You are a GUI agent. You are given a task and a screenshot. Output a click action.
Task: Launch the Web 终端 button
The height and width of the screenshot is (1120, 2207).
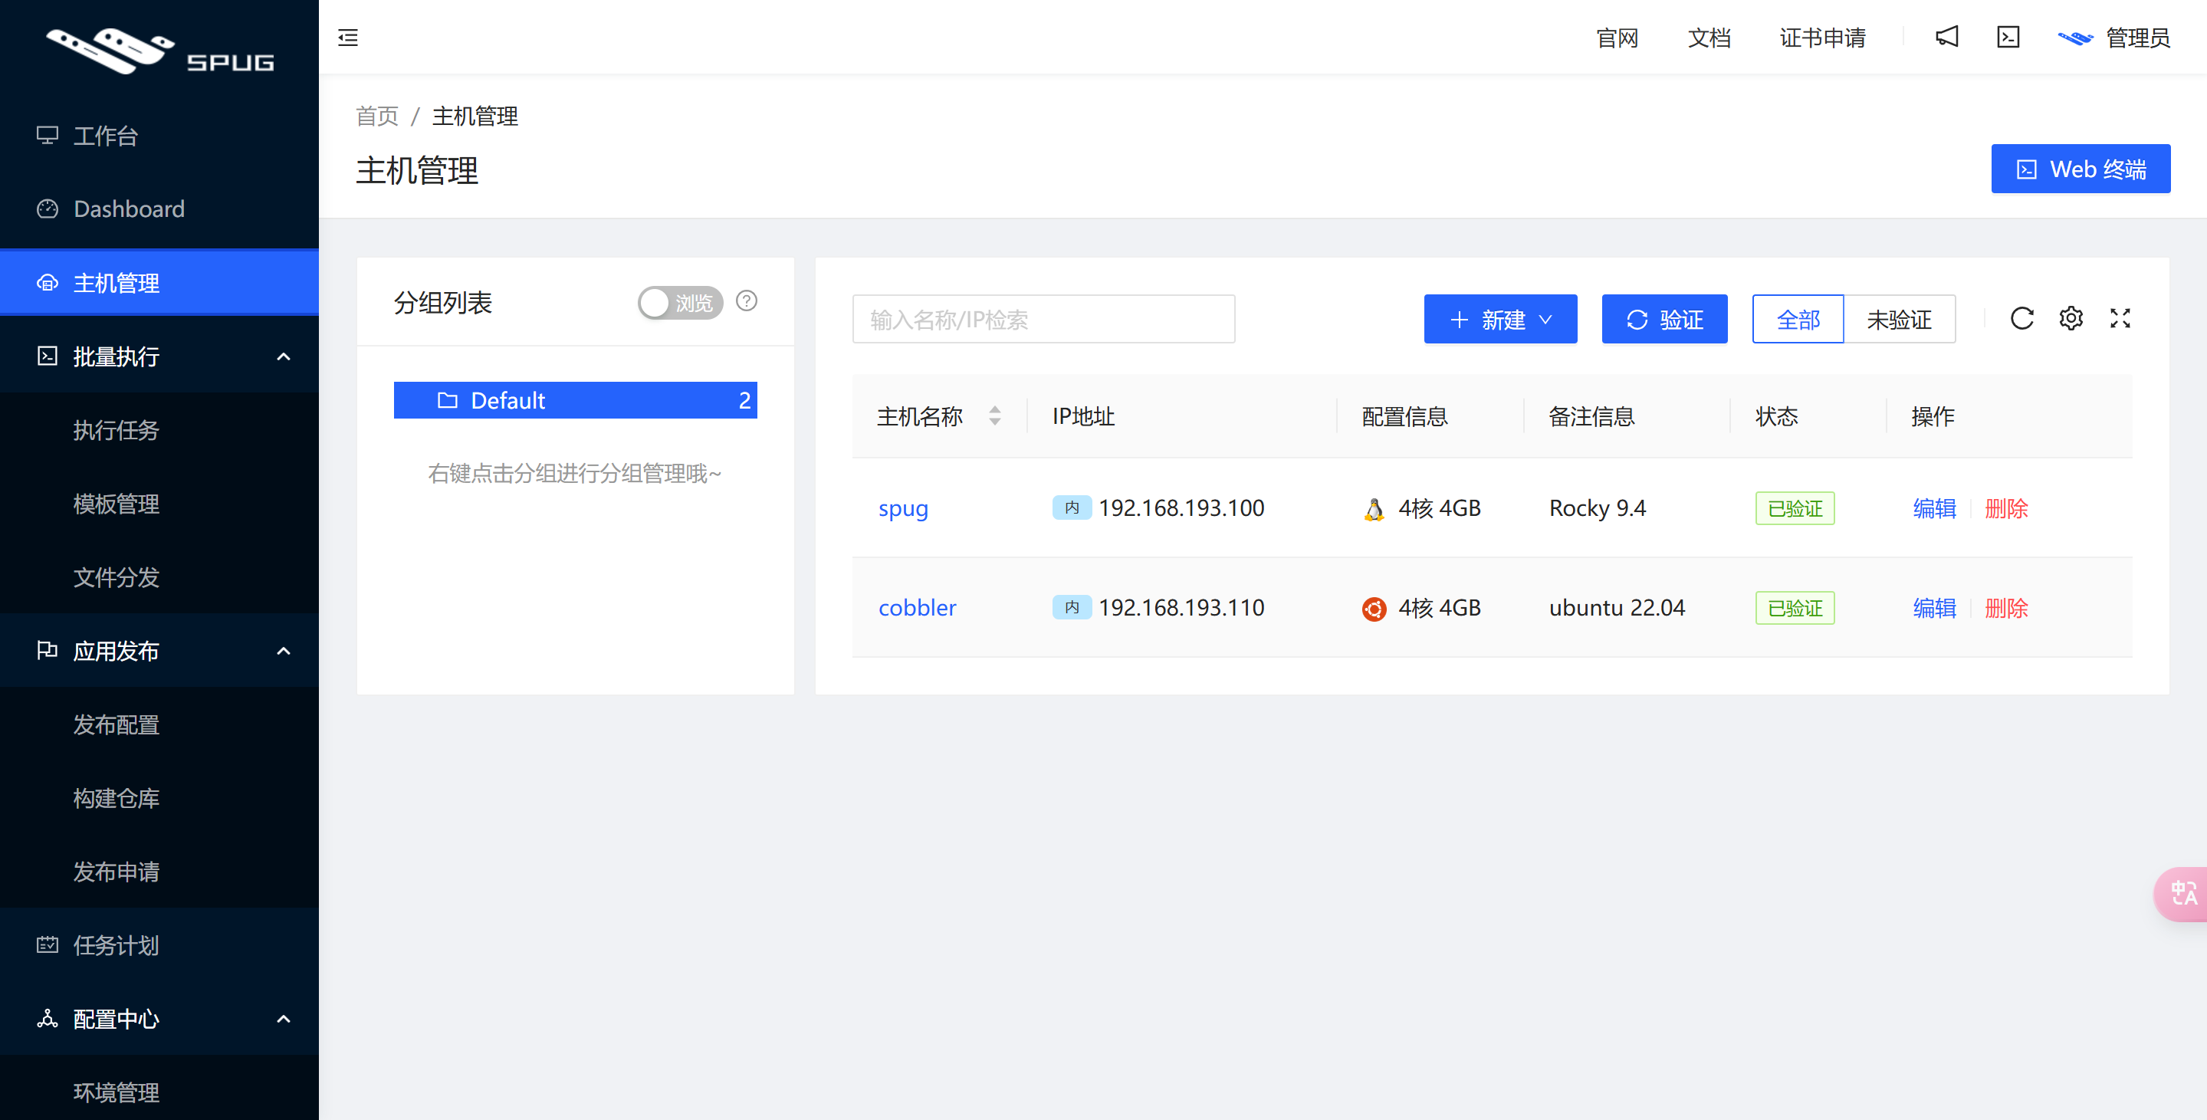pos(2081,169)
